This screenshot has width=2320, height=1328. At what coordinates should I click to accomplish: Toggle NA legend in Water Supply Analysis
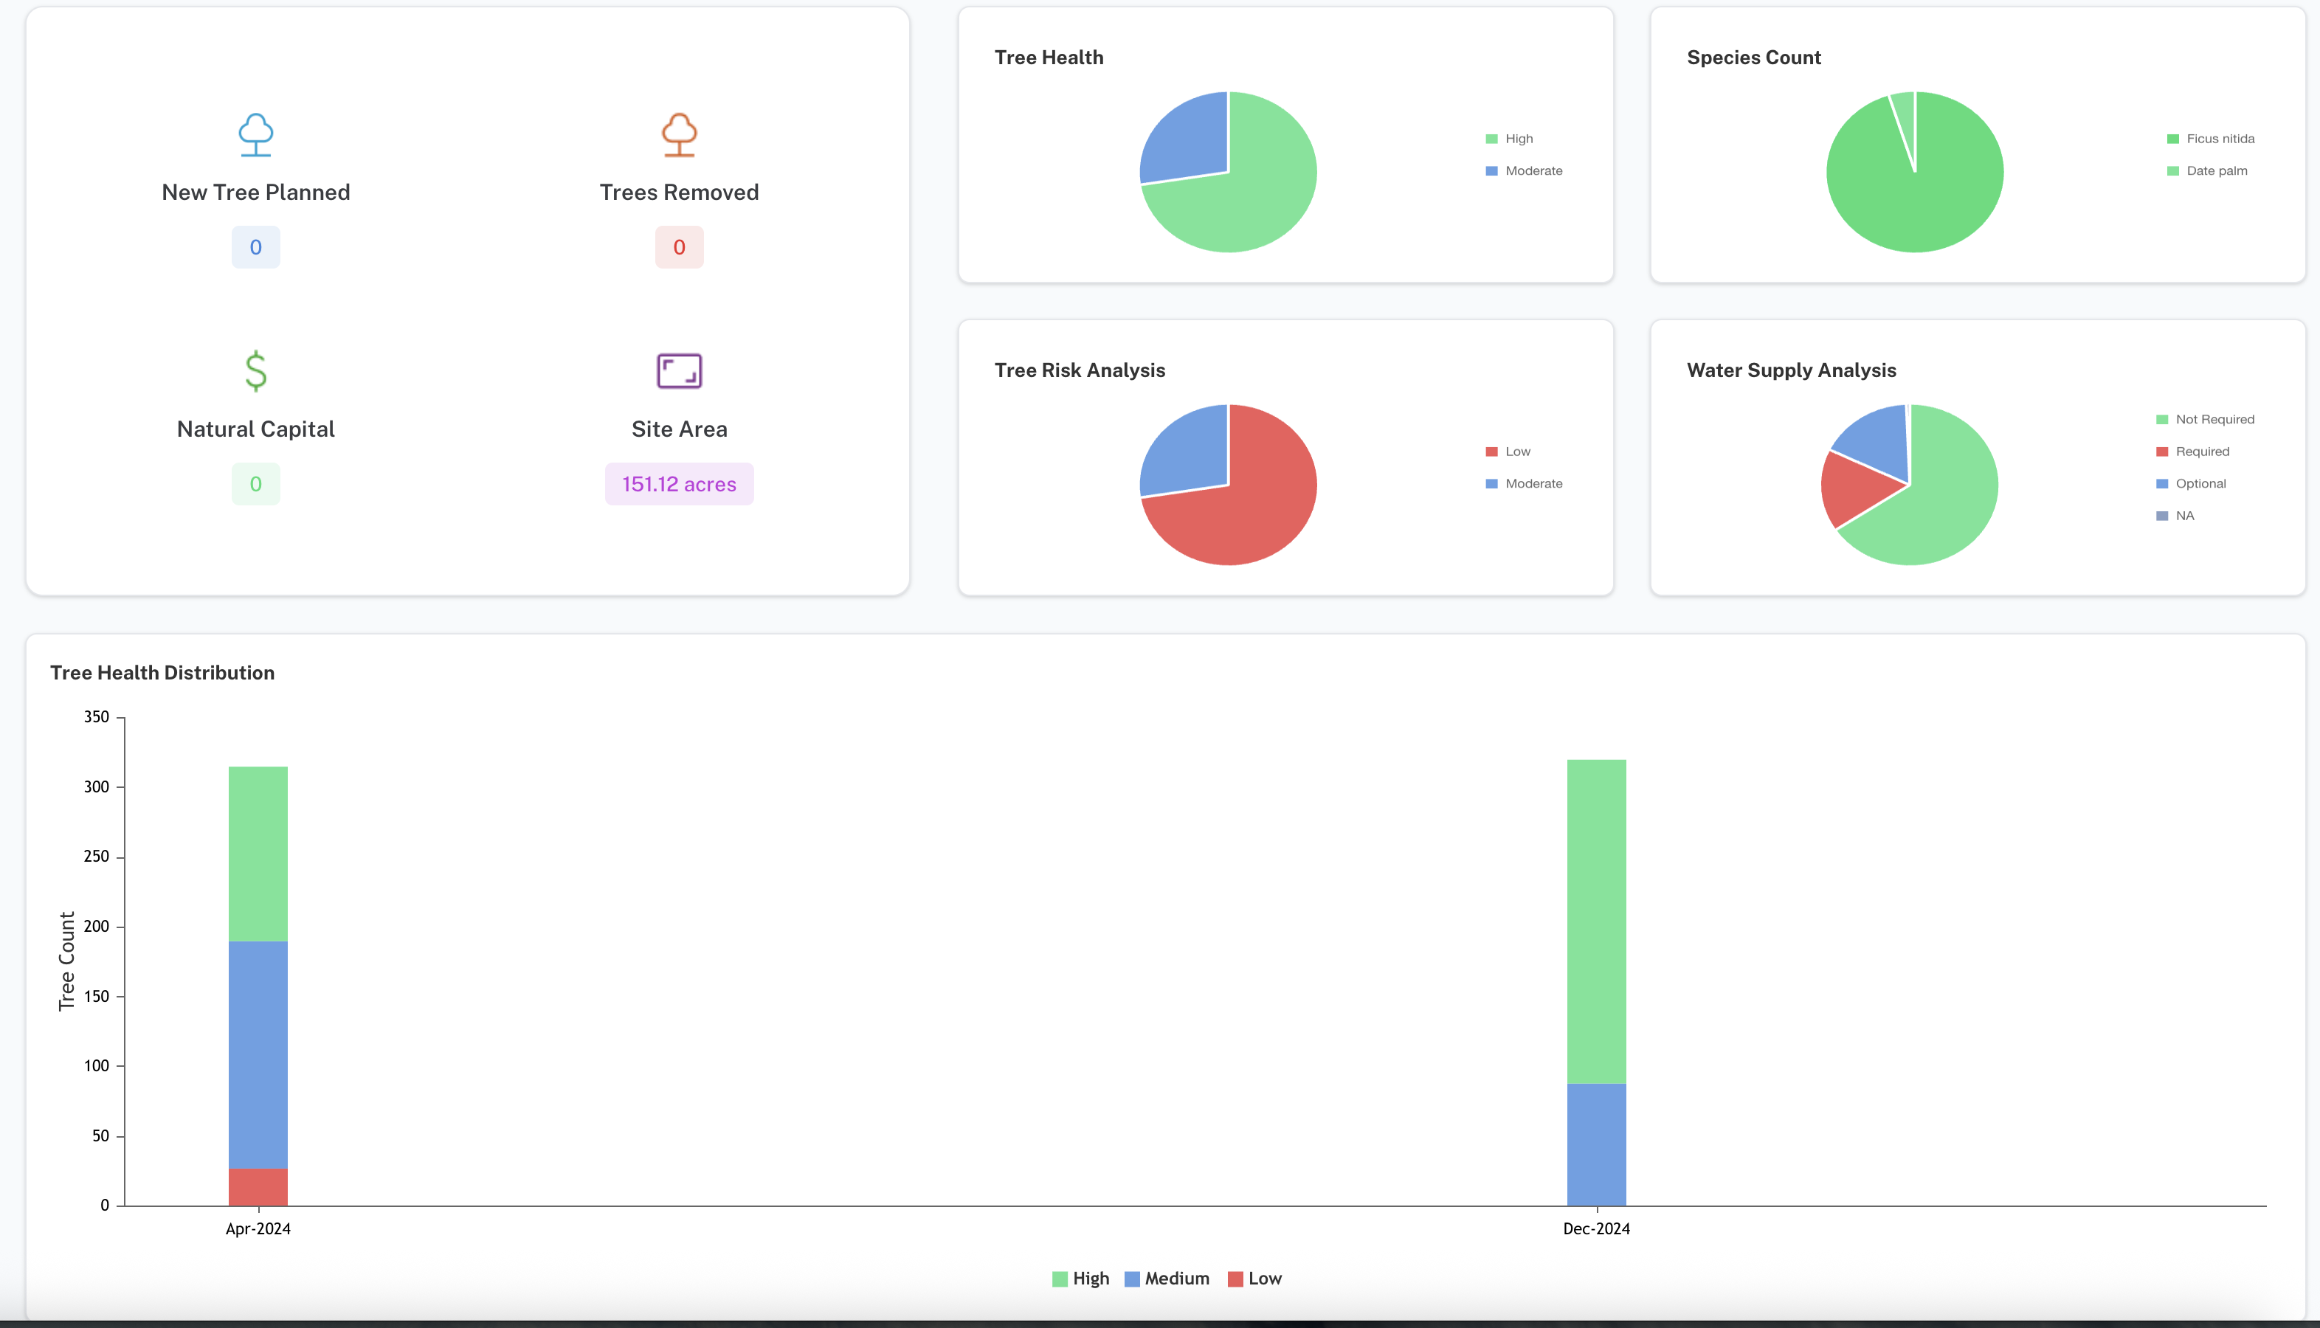[x=2183, y=515]
